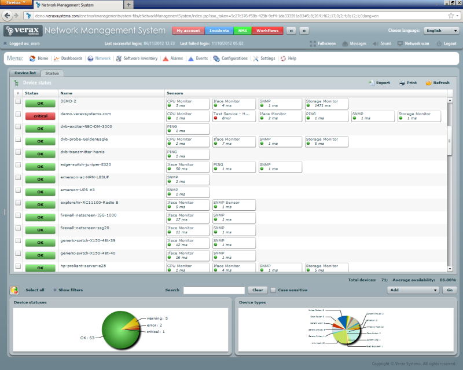The width and height of the screenshot is (463, 370).
Task: Click the Device status tree icon
Action: point(17,83)
